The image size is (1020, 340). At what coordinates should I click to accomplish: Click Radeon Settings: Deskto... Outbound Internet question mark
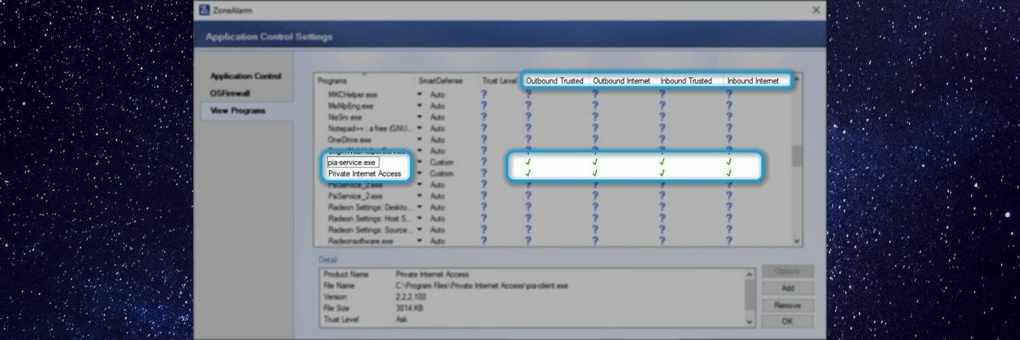pyautogui.click(x=595, y=207)
